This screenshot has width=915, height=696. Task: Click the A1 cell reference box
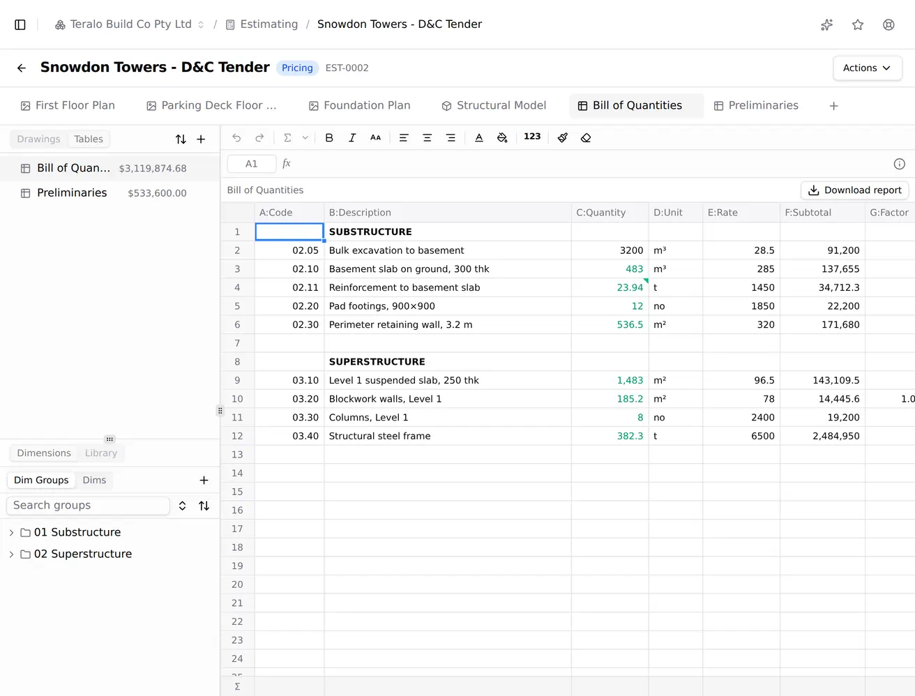[252, 164]
